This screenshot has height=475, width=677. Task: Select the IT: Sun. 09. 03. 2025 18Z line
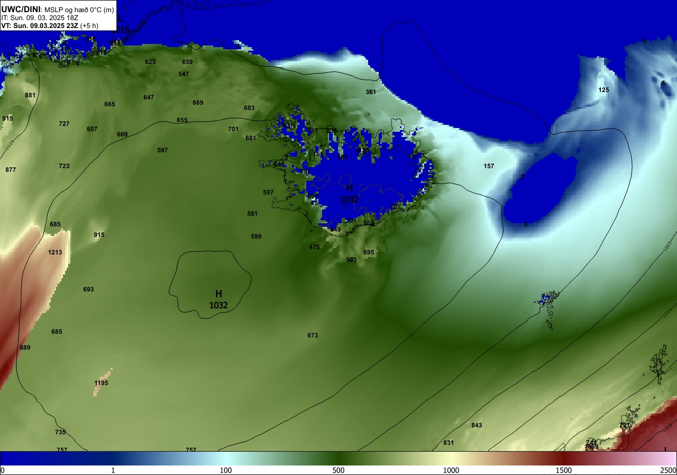point(41,17)
